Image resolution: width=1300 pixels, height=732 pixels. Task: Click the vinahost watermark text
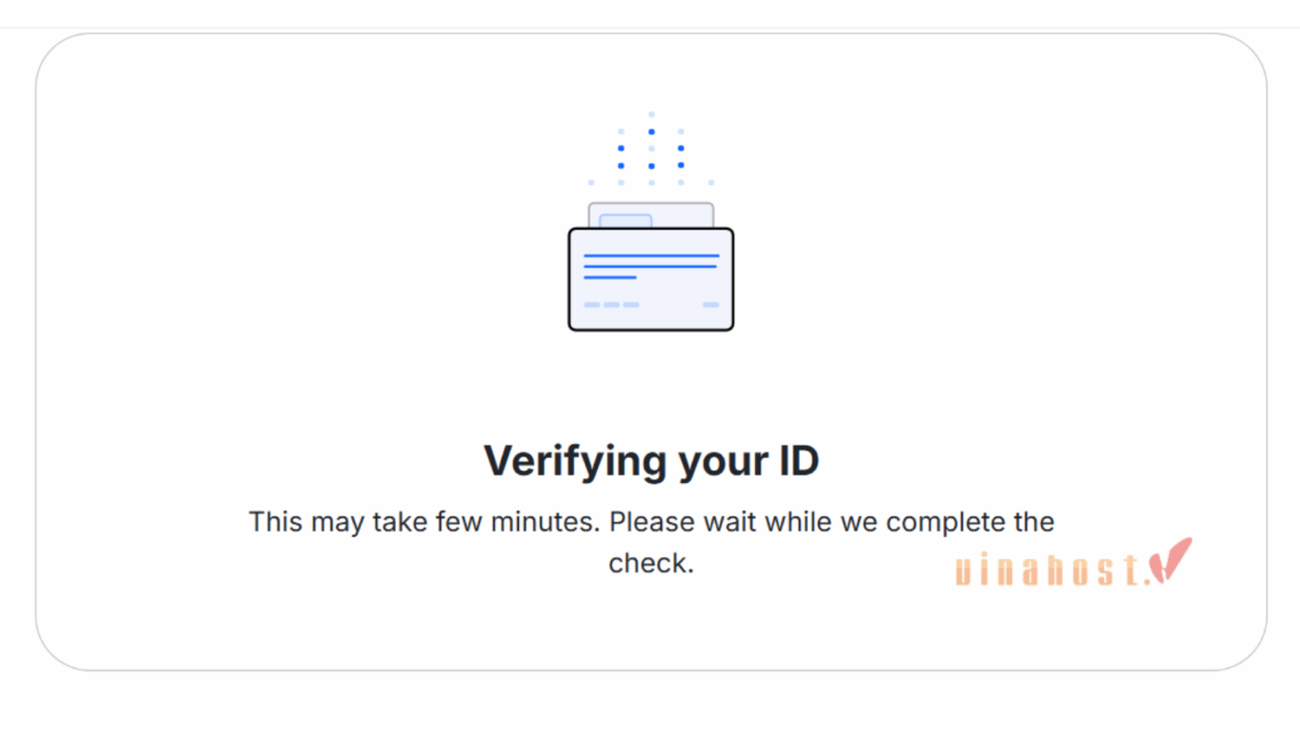tap(1047, 569)
